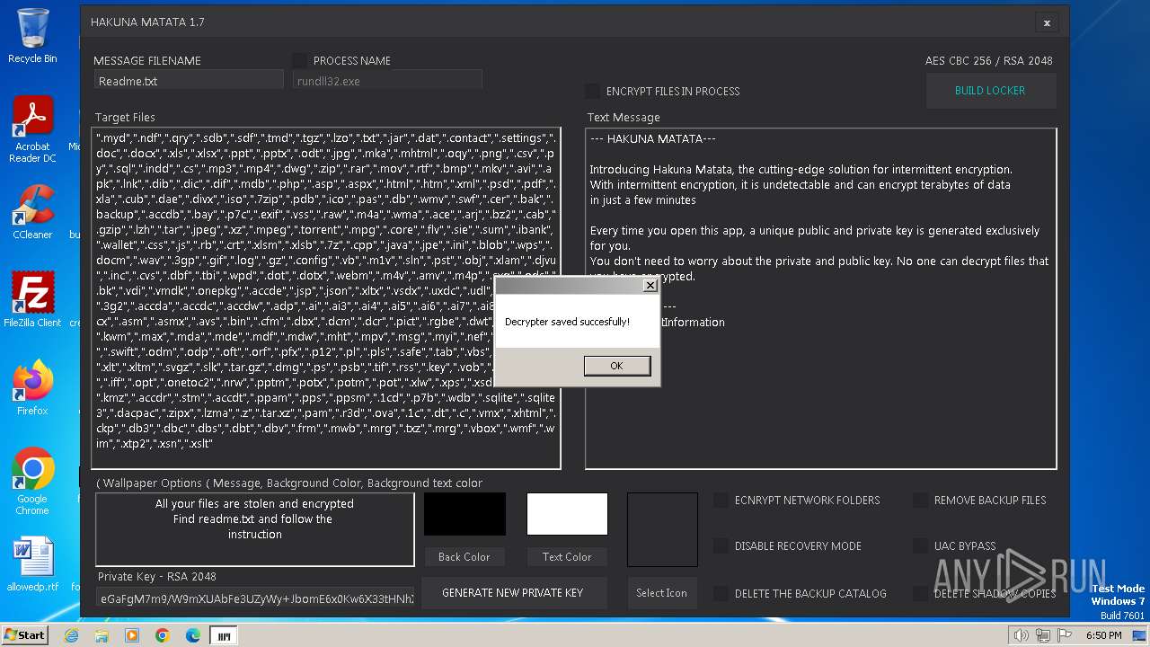The width and height of the screenshot is (1150, 647).
Task: Close the HAKUNA MATATA window
Action: click(1047, 22)
